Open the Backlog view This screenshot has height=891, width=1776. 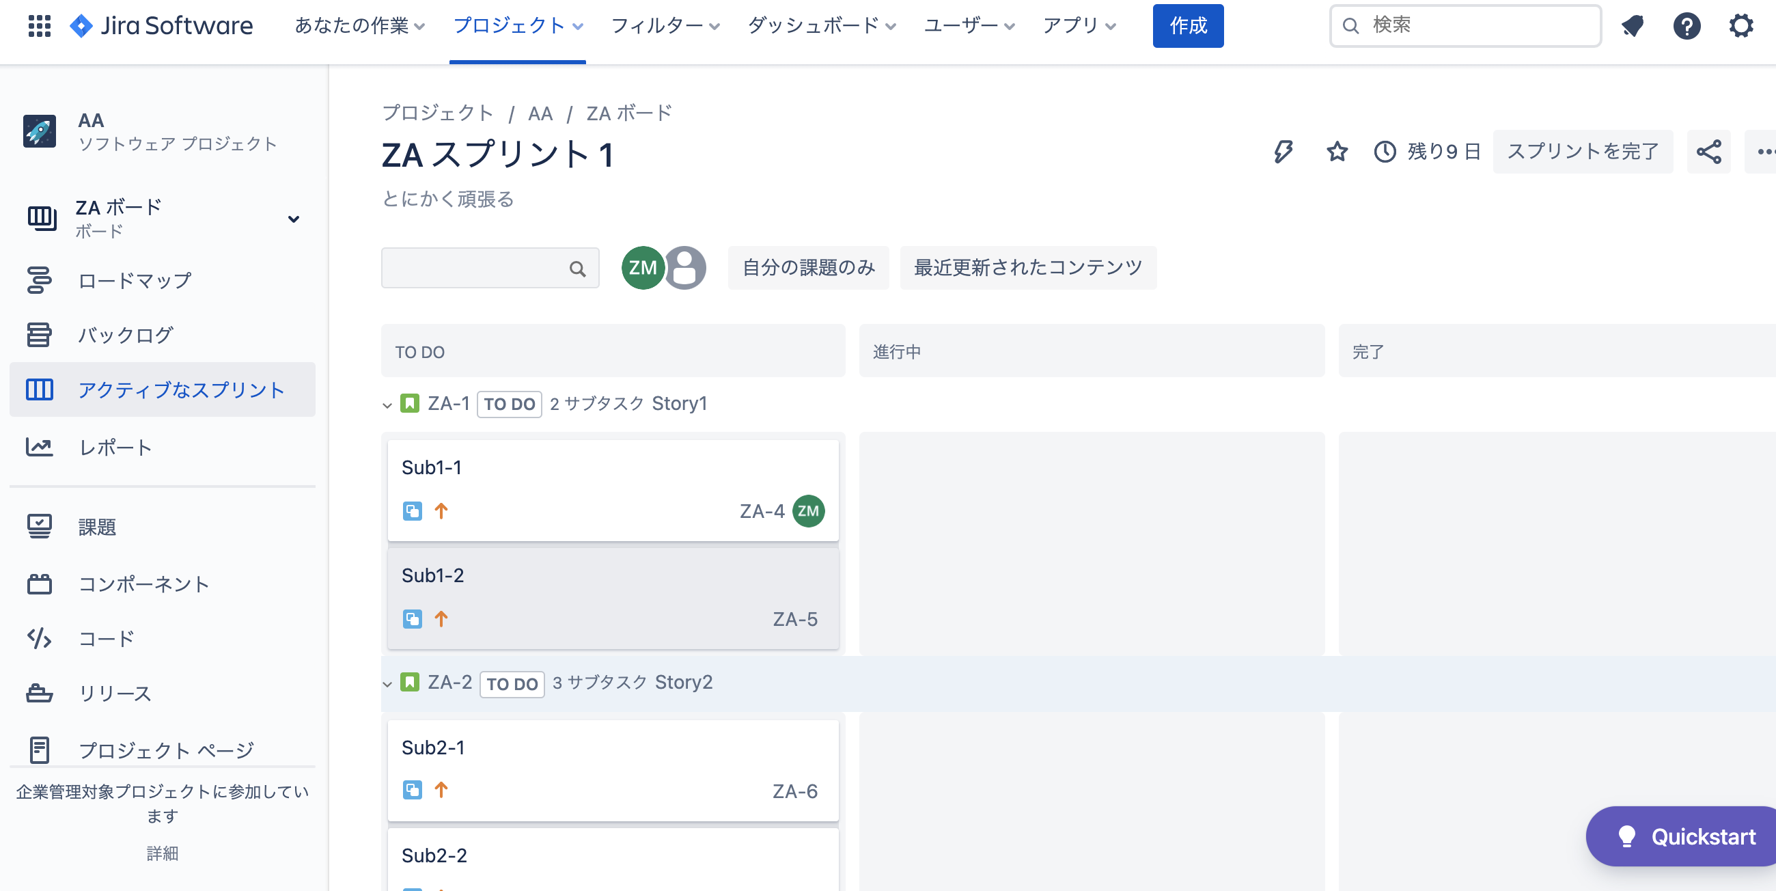[x=126, y=335]
